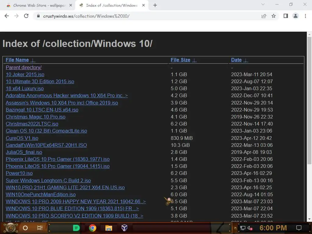Open a new browser tab
Screen dimensions: 312x234
(x=155, y=5)
